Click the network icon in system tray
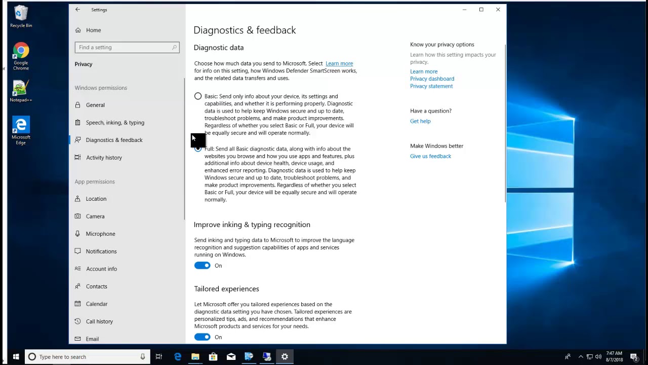Screen dimensions: 648x365 [x=590, y=357]
